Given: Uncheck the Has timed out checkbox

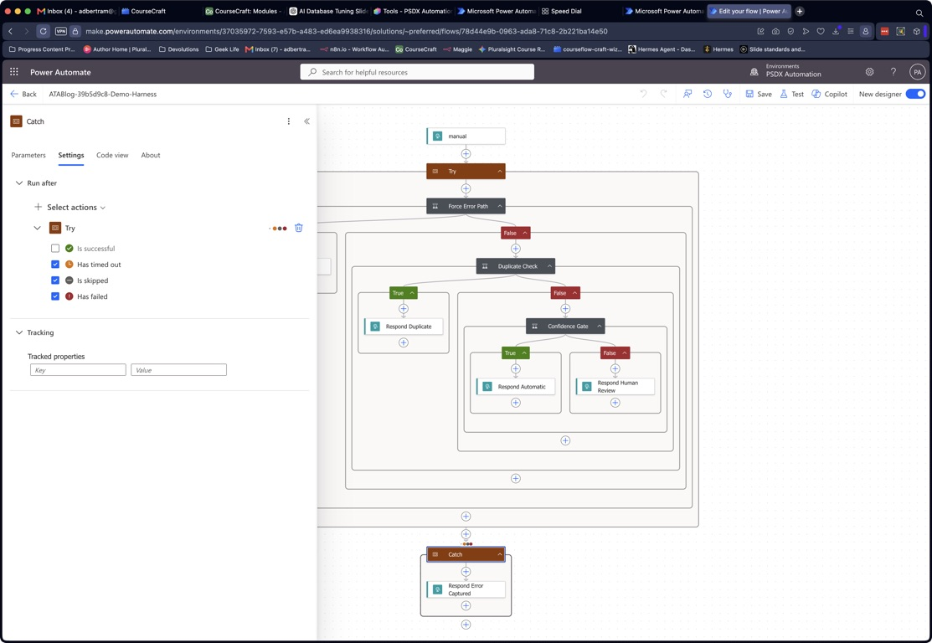Looking at the screenshot, I should (x=55, y=265).
